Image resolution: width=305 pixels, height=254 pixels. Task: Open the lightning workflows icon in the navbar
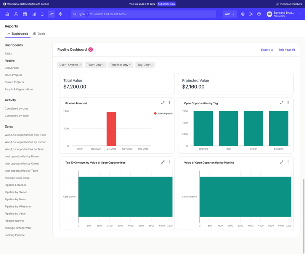tap(60, 14)
